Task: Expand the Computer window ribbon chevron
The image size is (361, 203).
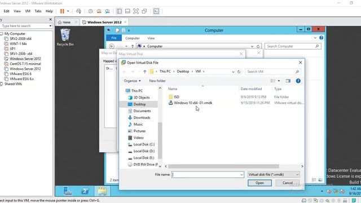Action: (x=315, y=38)
